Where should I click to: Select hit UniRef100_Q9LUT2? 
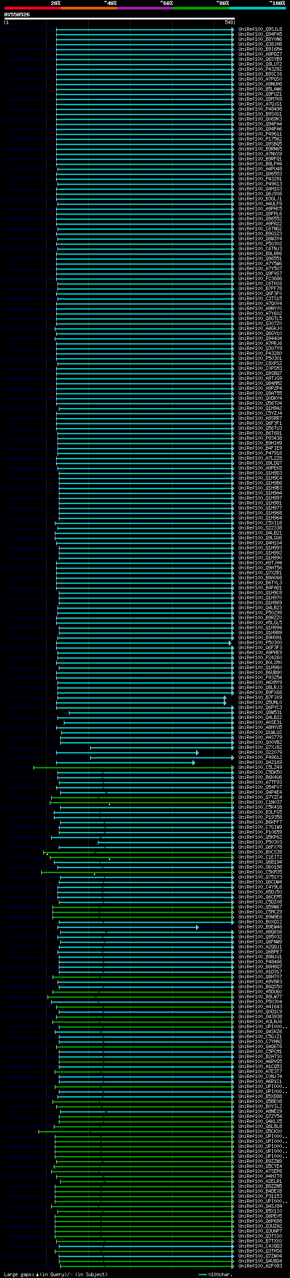260,64
